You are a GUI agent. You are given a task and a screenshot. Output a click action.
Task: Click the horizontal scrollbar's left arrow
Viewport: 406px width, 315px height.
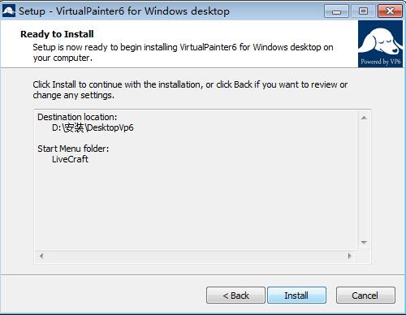click(x=41, y=256)
